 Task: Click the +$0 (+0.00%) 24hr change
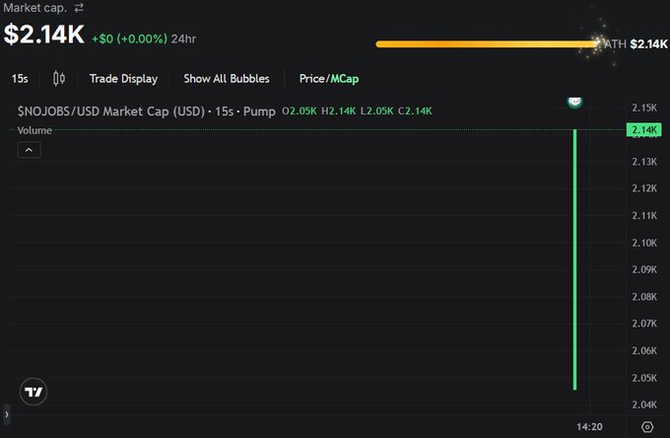click(144, 38)
